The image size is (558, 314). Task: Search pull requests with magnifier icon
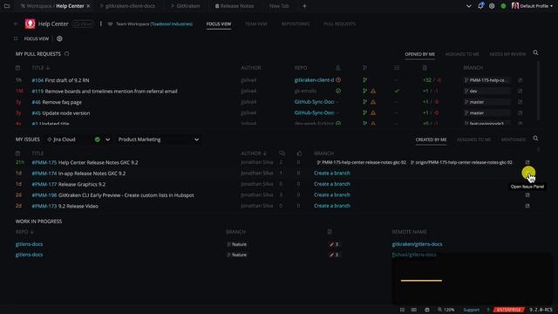point(535,52)
